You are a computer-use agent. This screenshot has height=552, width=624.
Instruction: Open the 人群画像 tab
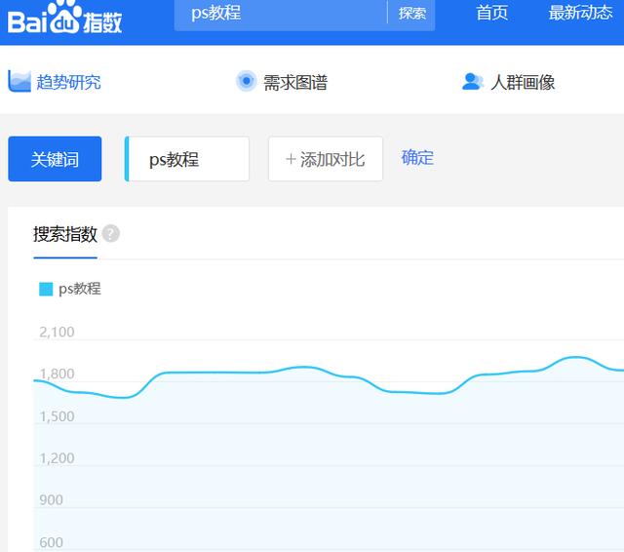click(523, 83)
